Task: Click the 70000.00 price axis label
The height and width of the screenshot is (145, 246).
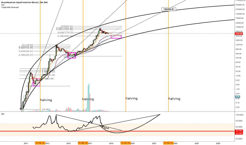Action: click(240, 18)
